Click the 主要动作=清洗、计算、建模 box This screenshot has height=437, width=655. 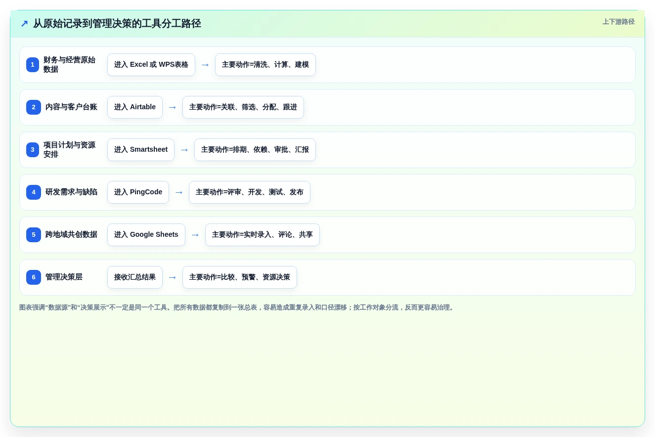(265, 65)
